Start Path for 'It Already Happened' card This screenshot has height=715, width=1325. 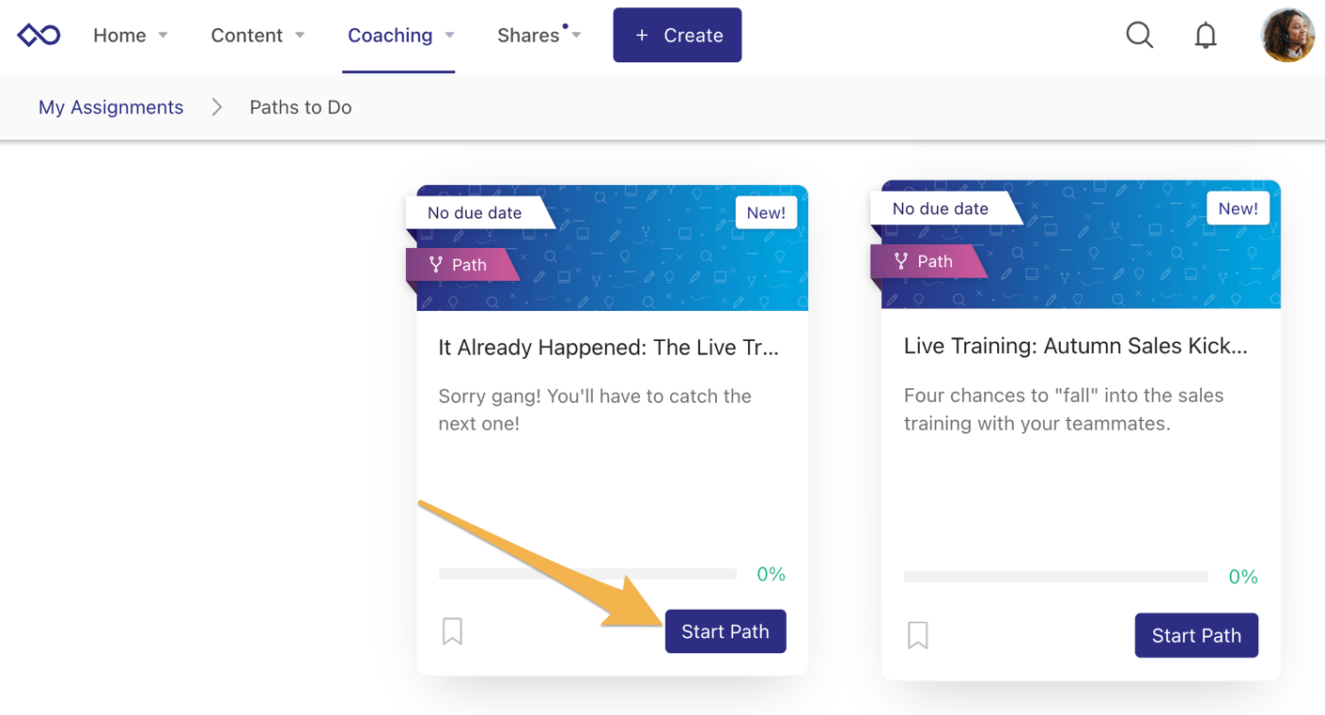coord(725,631)
